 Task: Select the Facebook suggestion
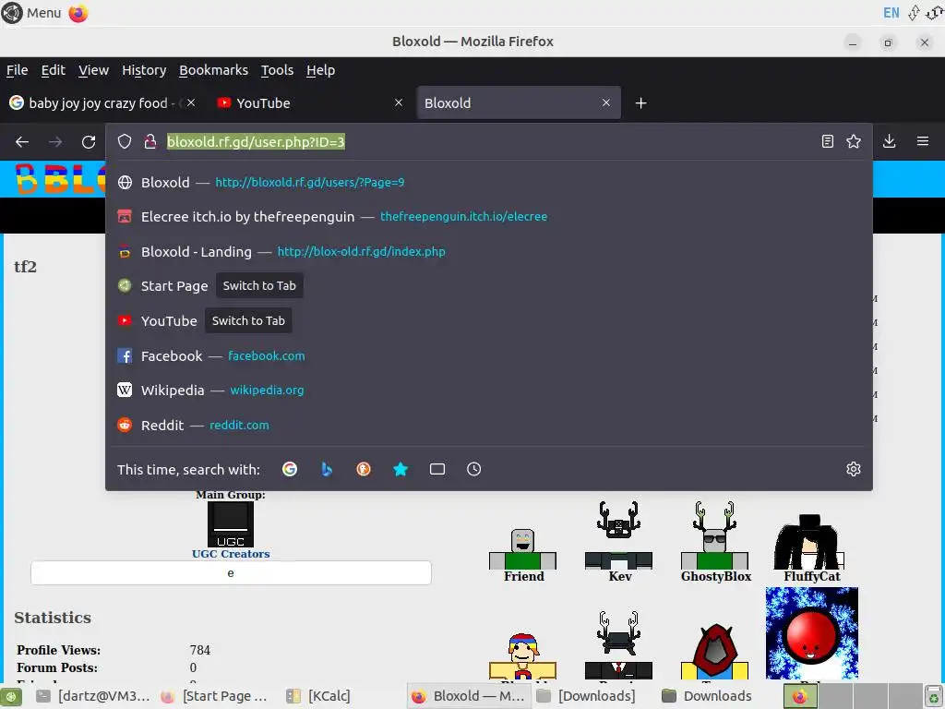pyautogui.click(x=489, y=355)
